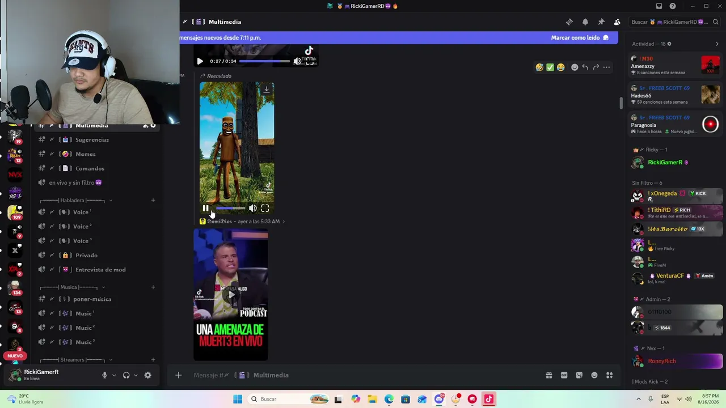Mute the forwarded video volume
The height and width of the screenshot is (408, 726).
click(x=253, y=209)
